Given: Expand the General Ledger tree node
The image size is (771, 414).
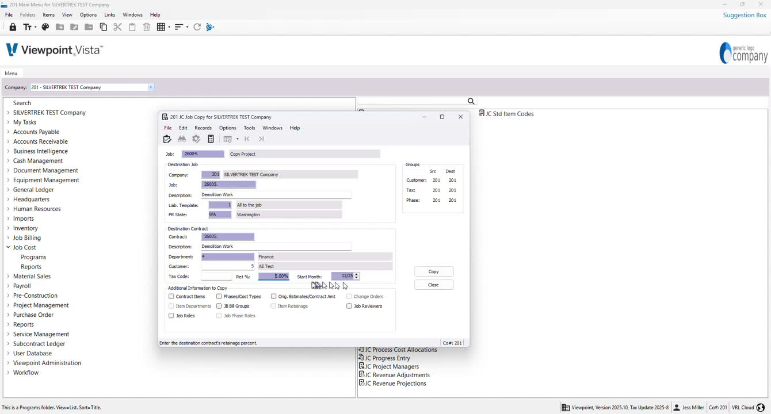Looking at the screenshot, I should tap(8, 190).
